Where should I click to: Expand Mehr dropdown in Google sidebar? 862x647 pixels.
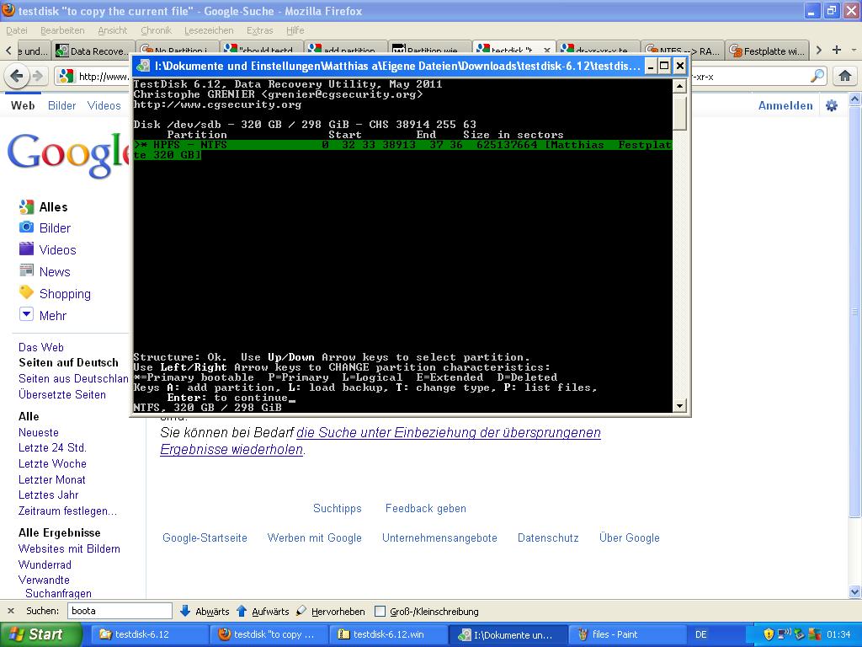pos(26,315)
